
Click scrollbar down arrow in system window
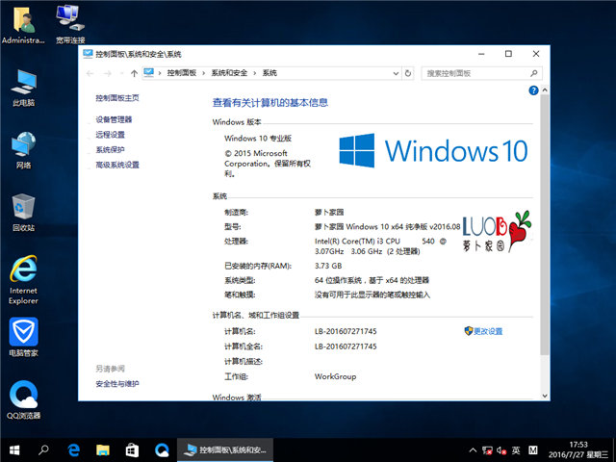[x=545, y=396]
